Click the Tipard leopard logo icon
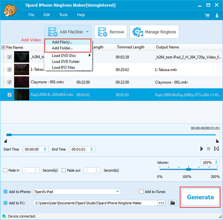This screenshot has width=223, height=220. point(10,10)
